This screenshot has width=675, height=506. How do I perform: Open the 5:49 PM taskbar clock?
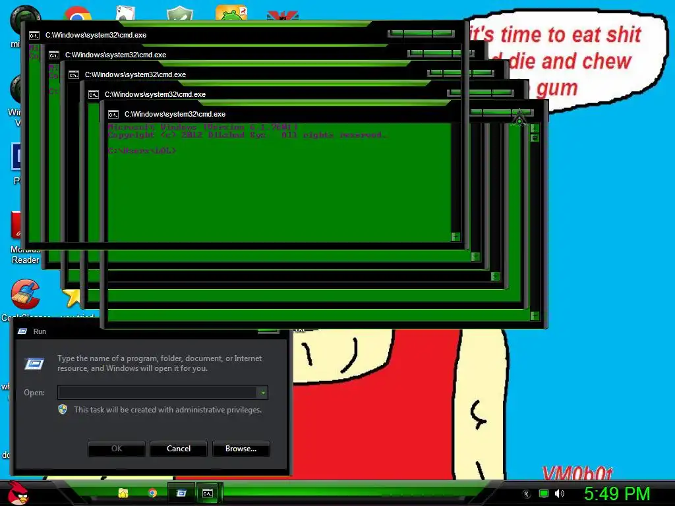616,493
